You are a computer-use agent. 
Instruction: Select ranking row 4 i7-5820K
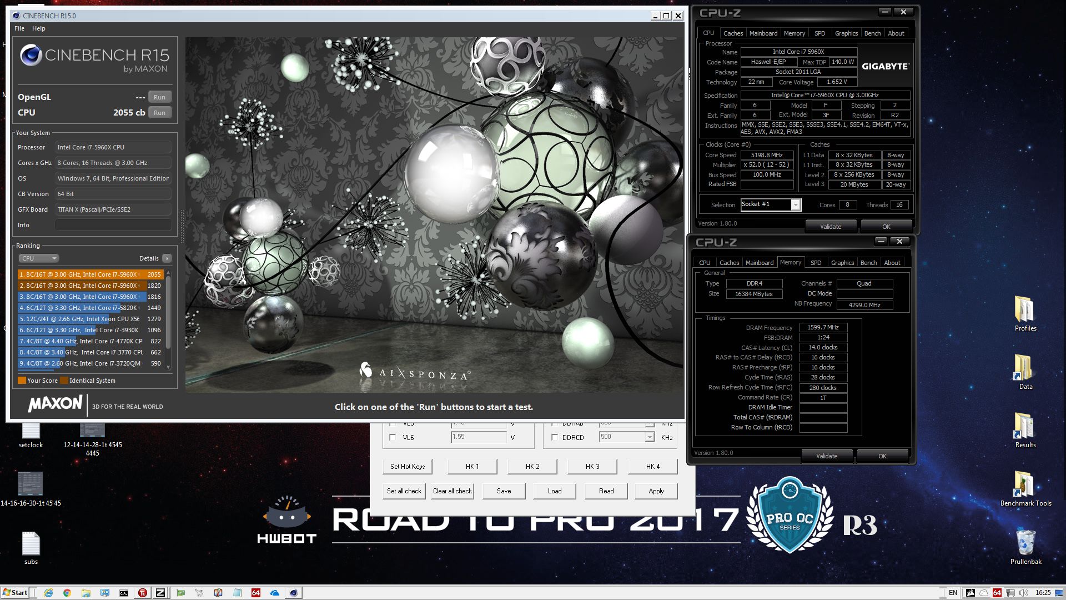coord(90,308)
